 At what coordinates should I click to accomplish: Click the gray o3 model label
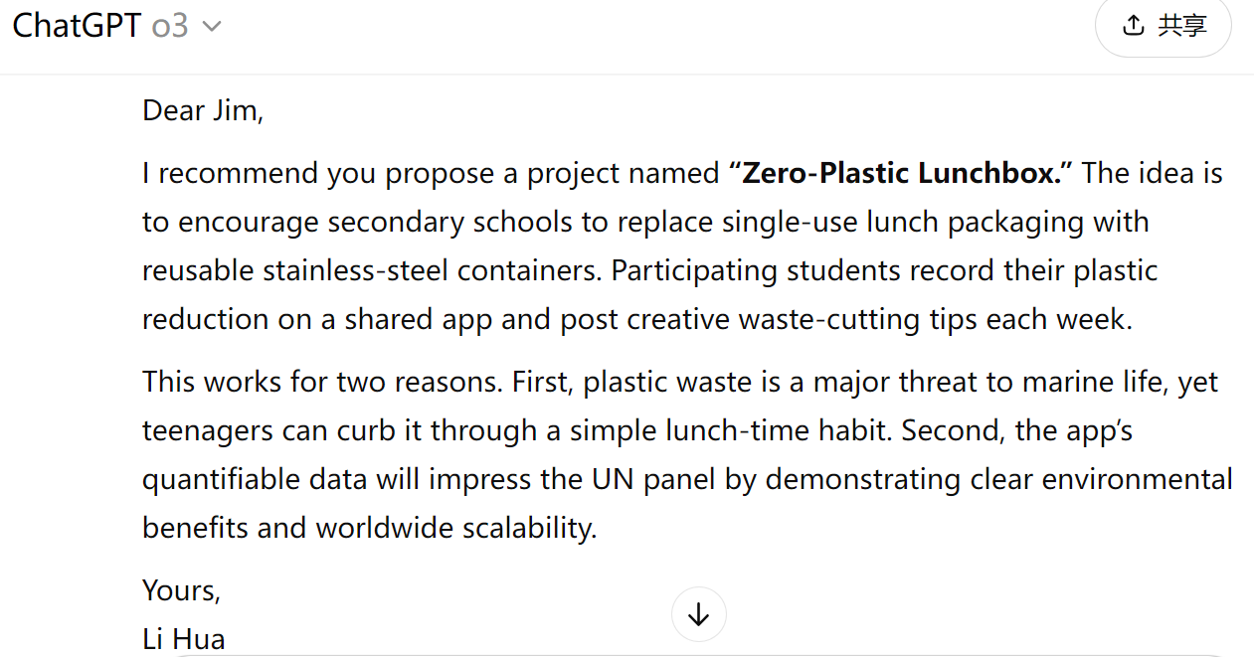coord(170,26)
